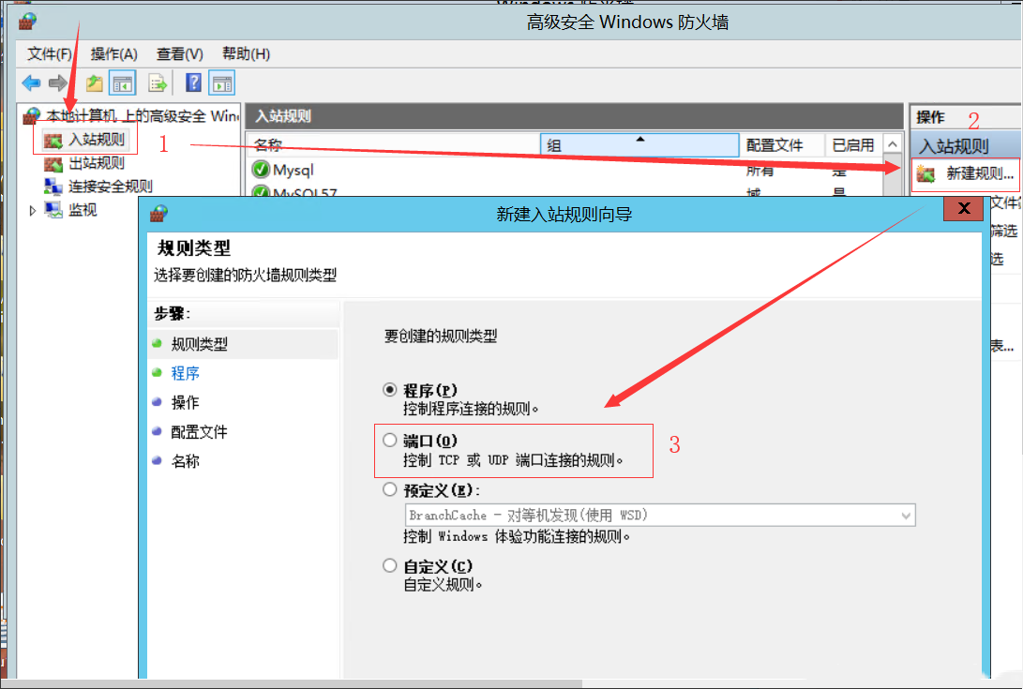Choose the 预定义(E) radio option
Image resolution: width=1023 pixels, height=689 pixels.
click(390, 489)
